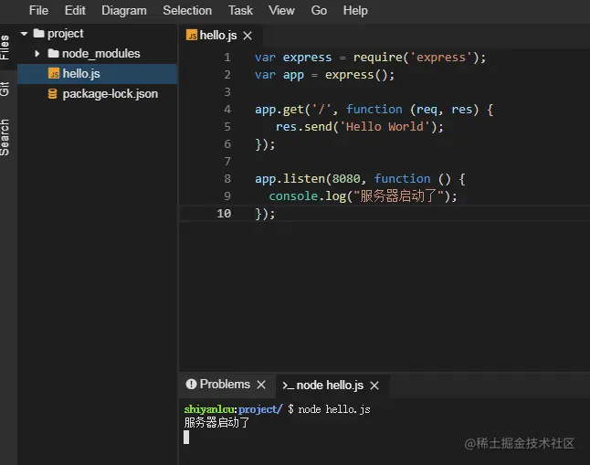Open package-lock.json from the file tree
Viewport: 590px width, 465px height.
pos(97,94)
